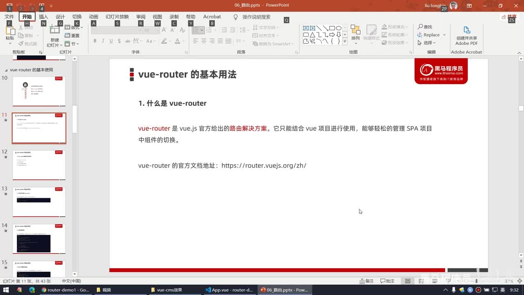
Task: Toggle the Bullets list button
Action: (x=197, y=30)
